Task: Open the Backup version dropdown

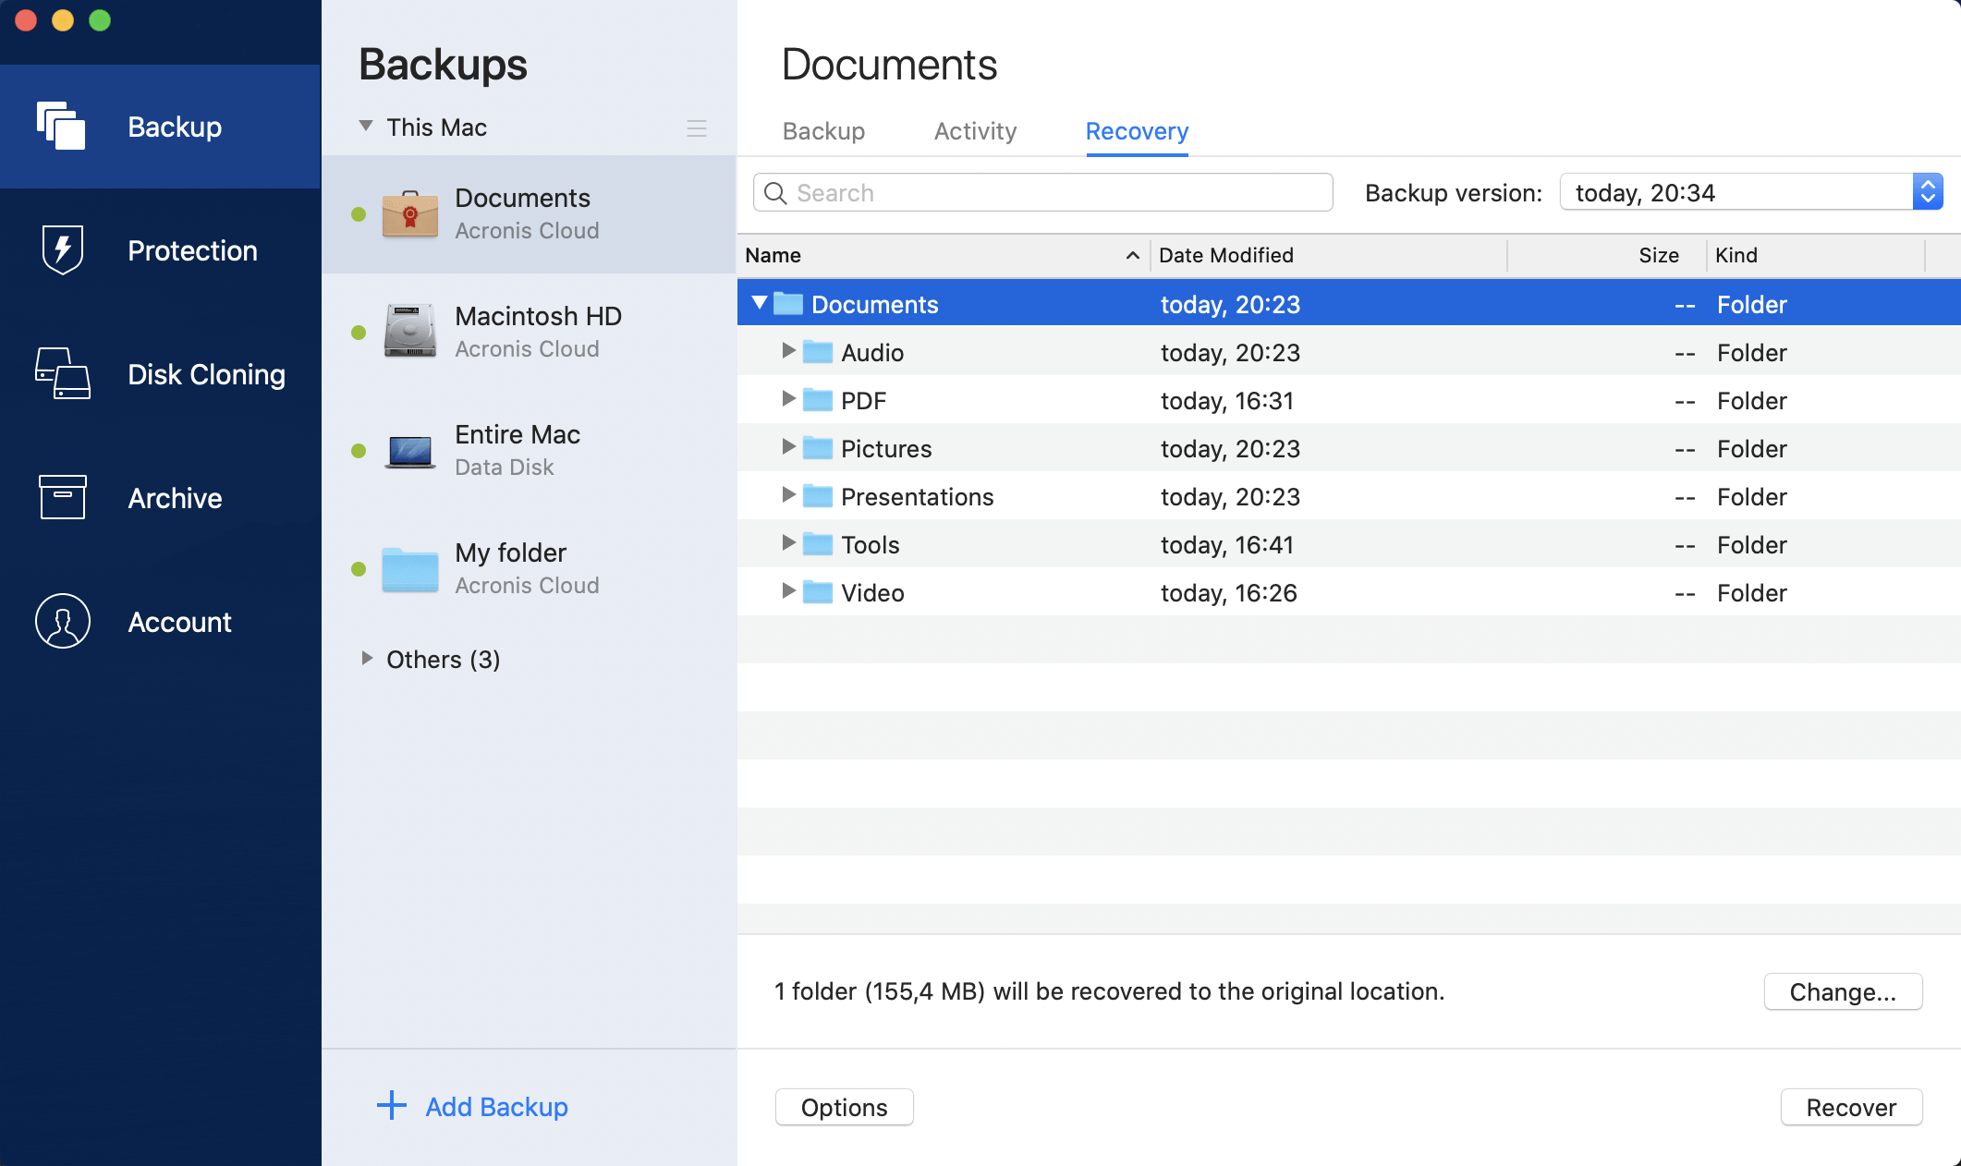Action: [x=1928, y=192]
